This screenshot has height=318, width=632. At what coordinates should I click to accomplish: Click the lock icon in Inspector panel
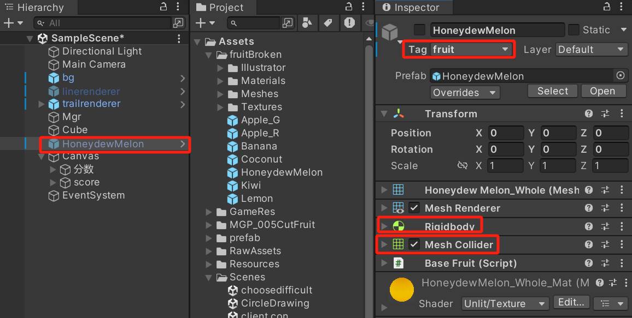tap(606, 7)
